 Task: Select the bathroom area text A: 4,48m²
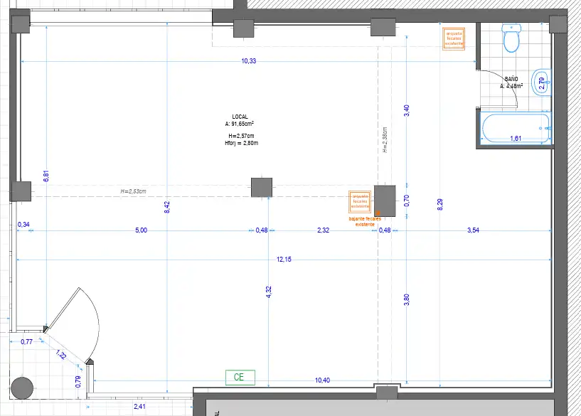pyautogui.click(x=511, y=86)
